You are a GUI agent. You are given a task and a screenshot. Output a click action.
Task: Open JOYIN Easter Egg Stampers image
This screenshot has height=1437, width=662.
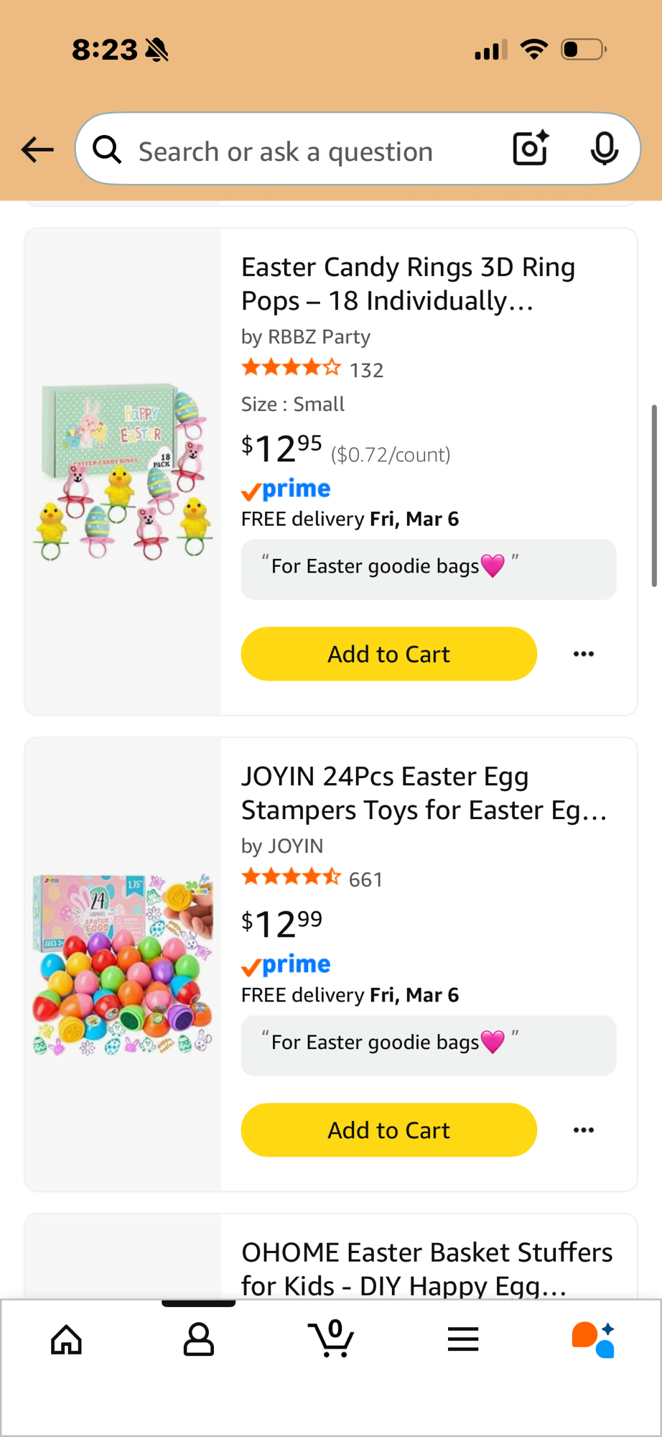(123, 964)
